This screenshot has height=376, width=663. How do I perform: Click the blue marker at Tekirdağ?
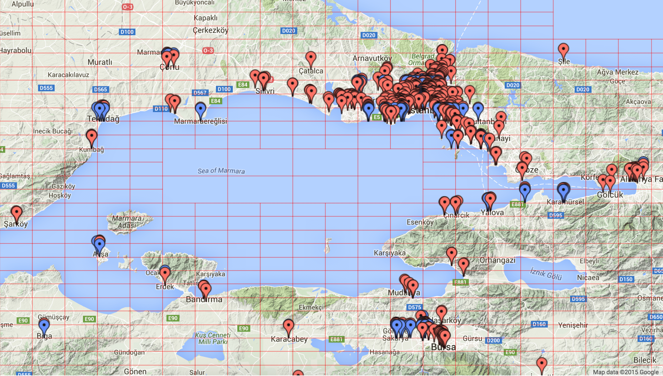click(99, 109)
